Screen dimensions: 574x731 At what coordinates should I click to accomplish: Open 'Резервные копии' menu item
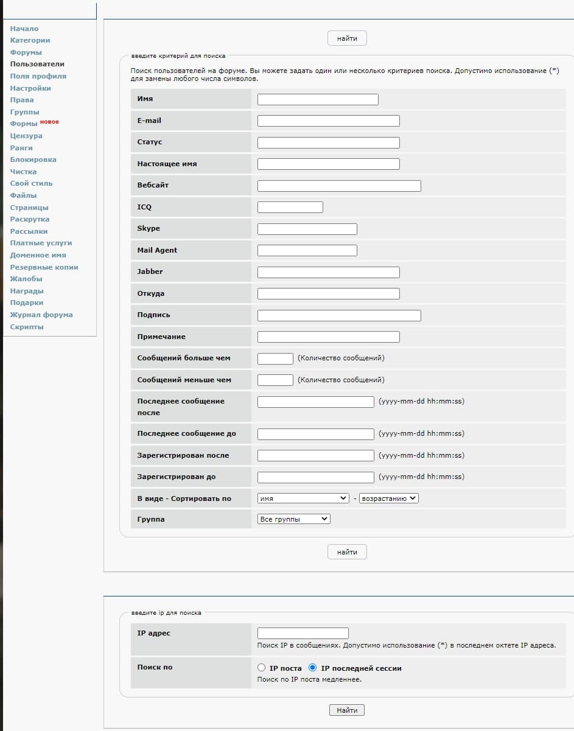point(44,267)
